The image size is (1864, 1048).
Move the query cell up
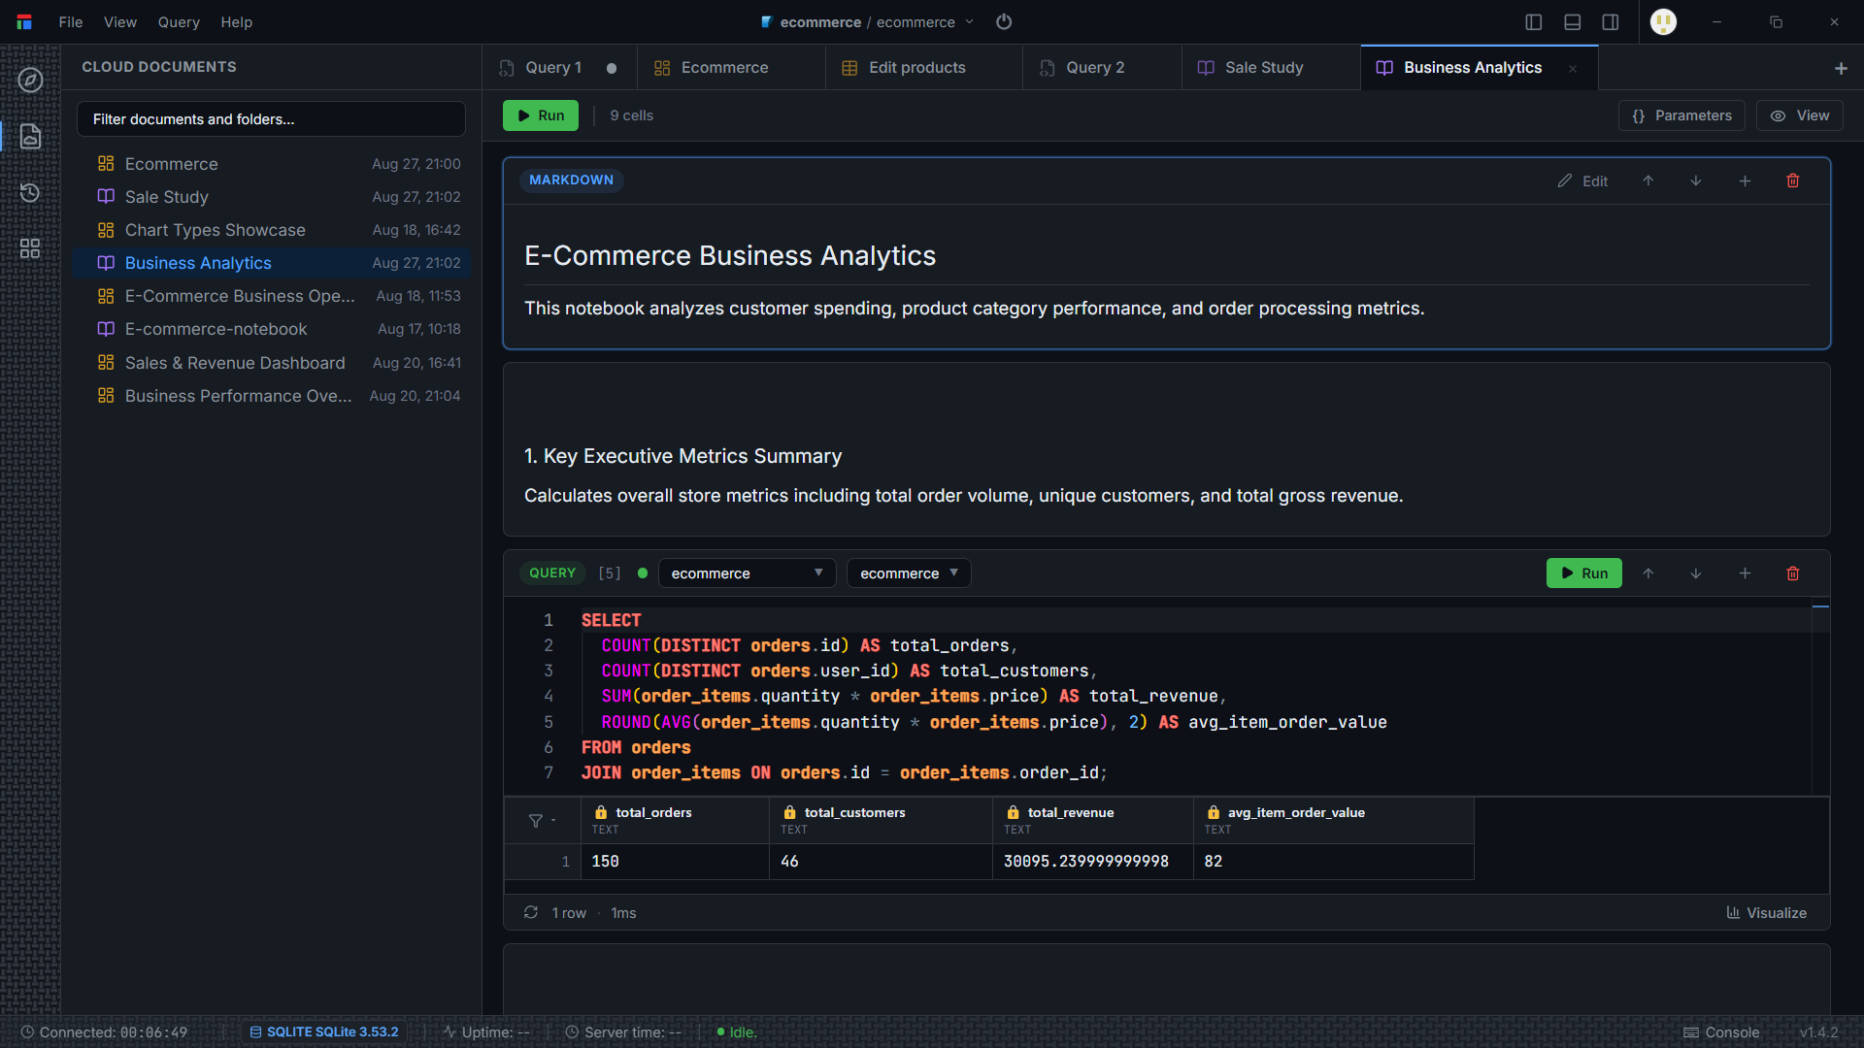[x=1648, y=573]
